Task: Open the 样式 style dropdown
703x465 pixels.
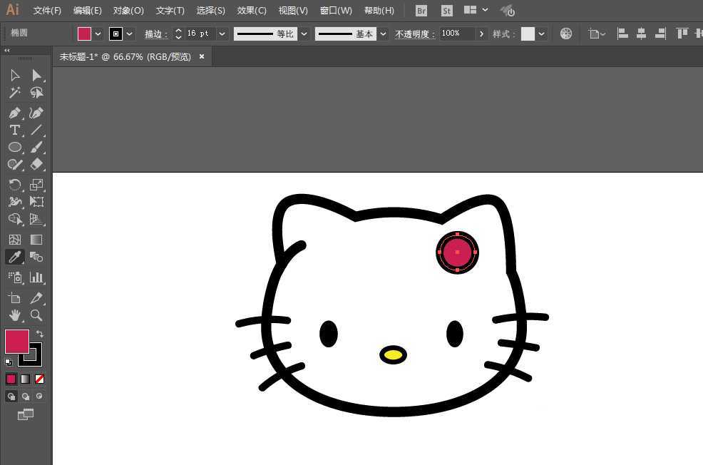Action: point(540,33)
